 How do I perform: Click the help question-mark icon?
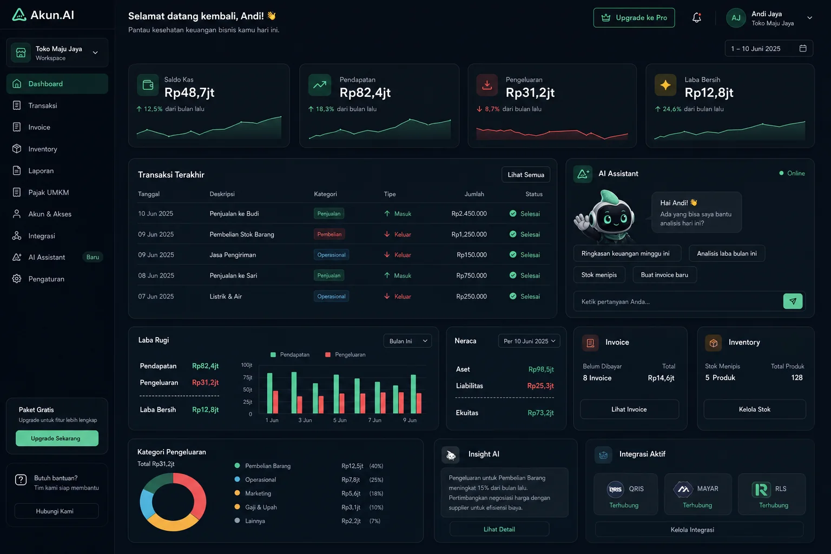pos(21,479)
